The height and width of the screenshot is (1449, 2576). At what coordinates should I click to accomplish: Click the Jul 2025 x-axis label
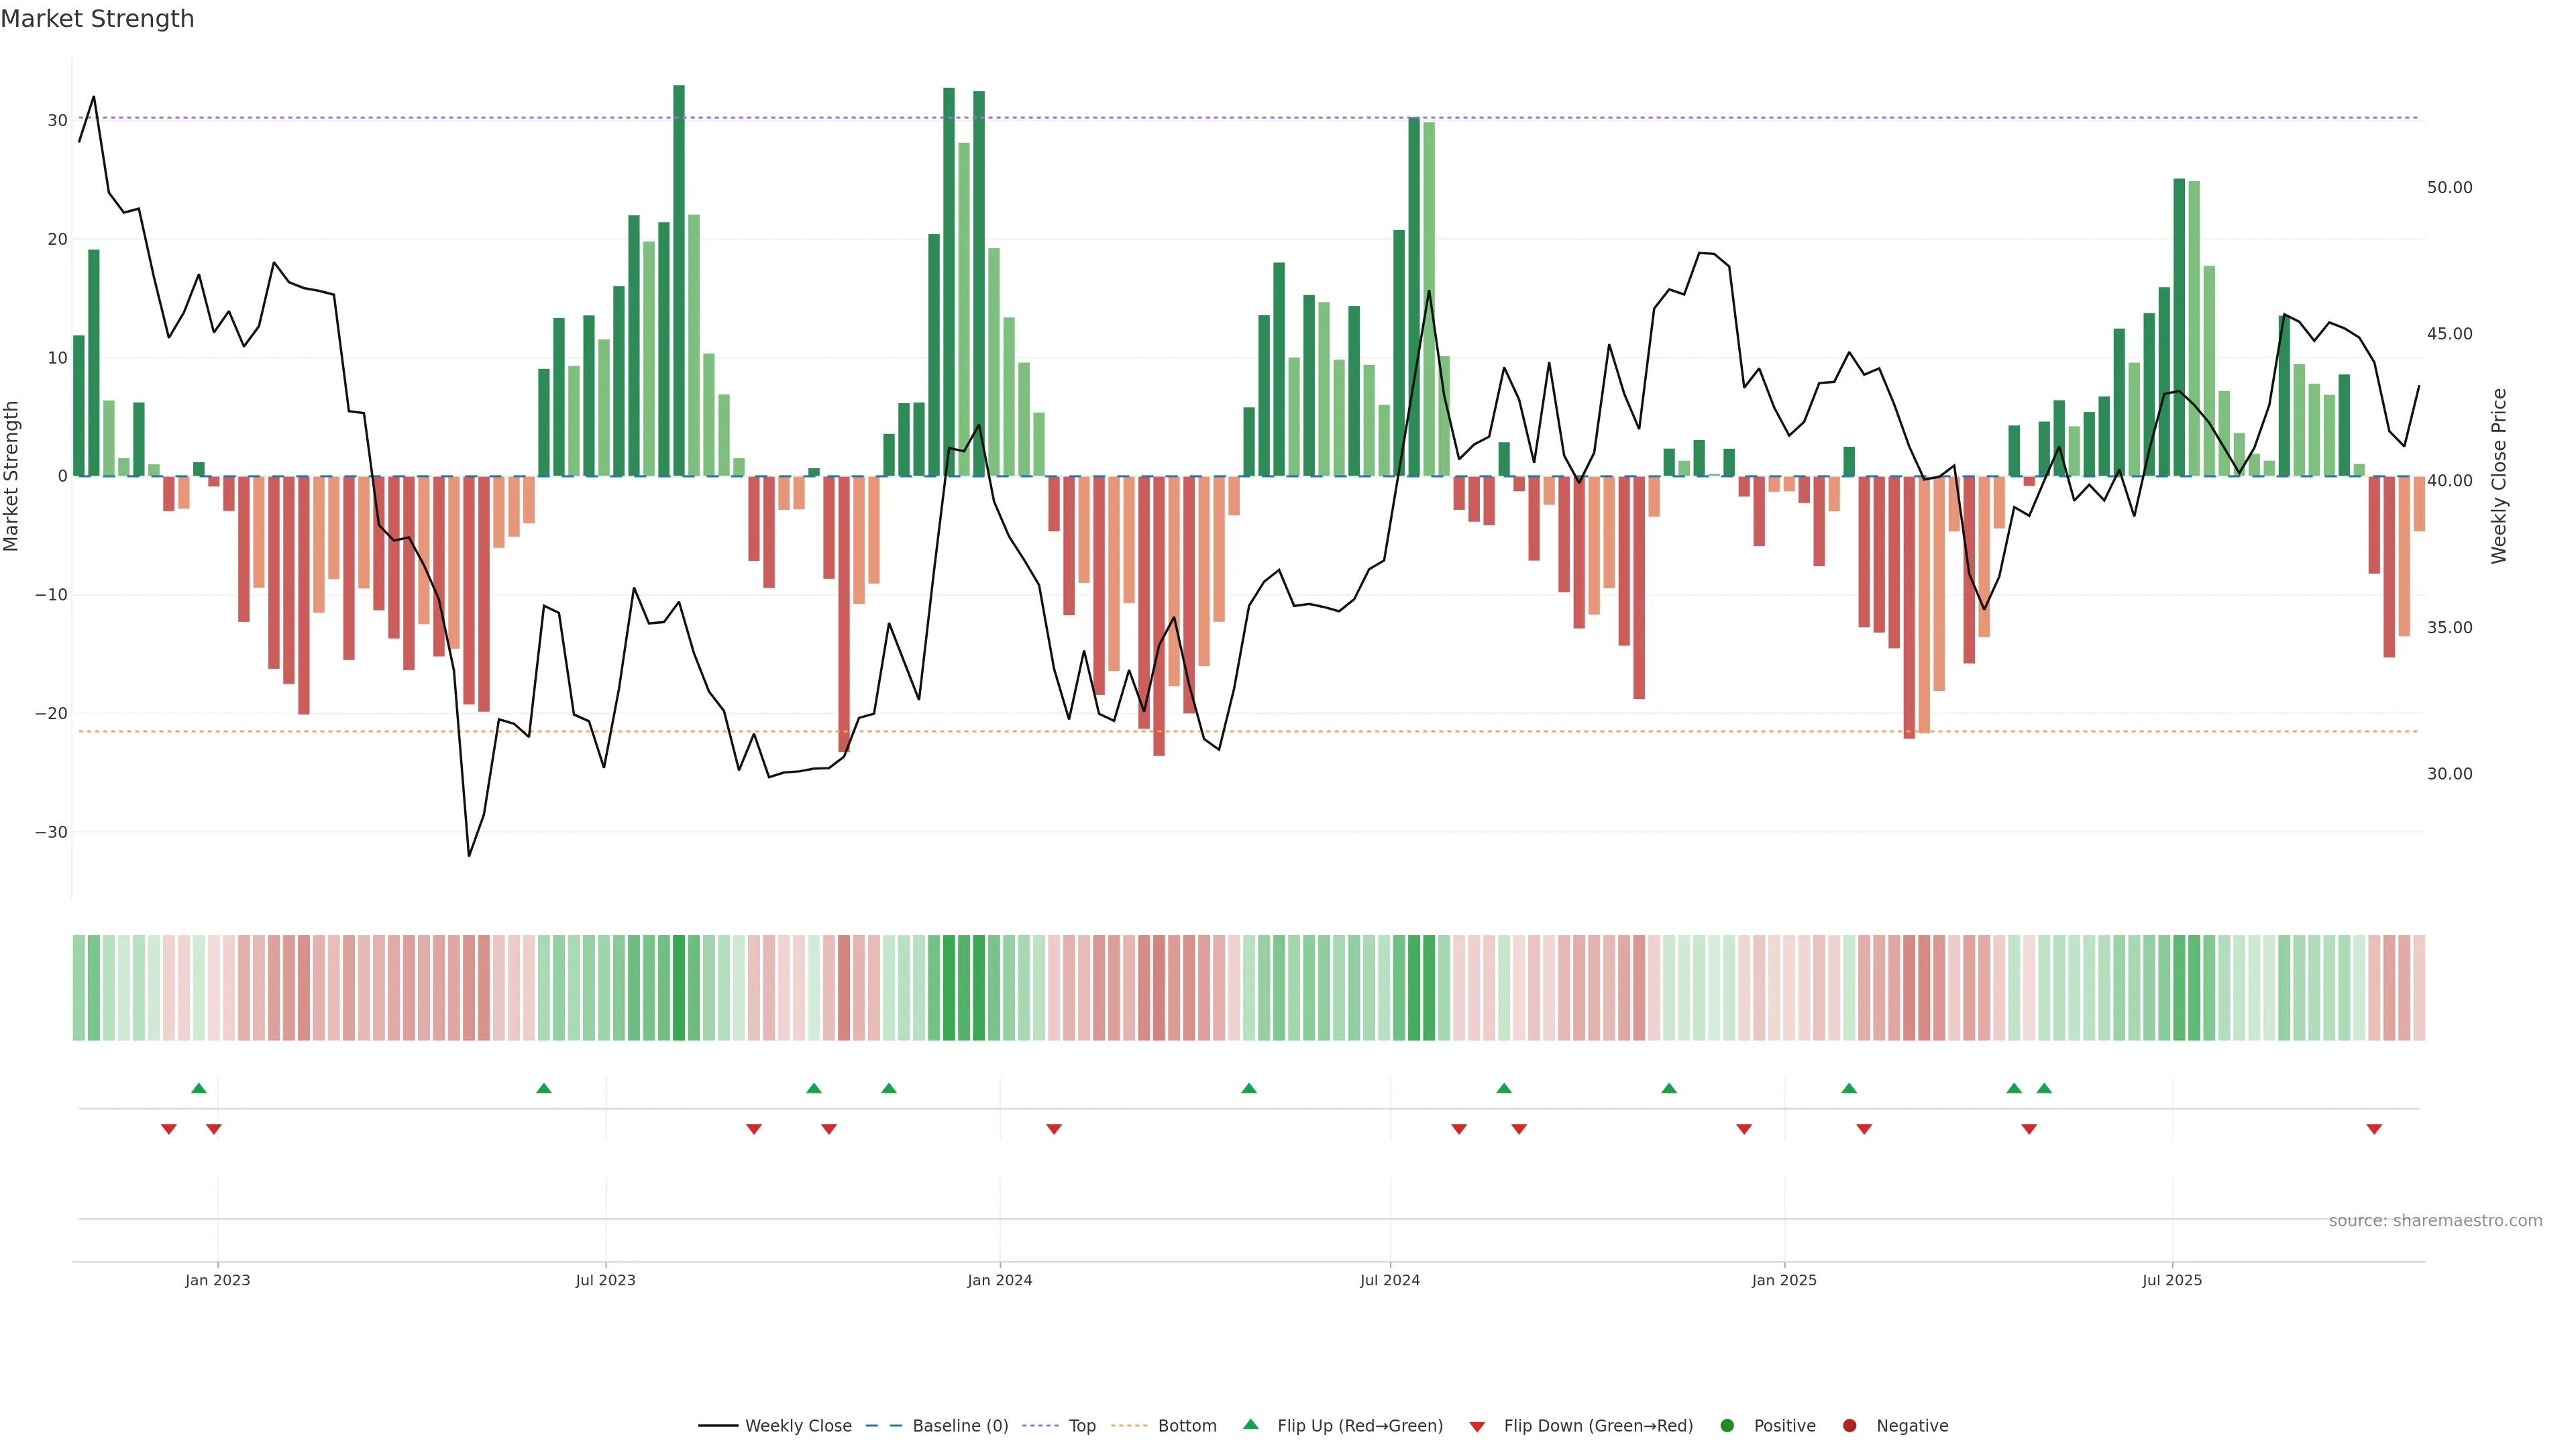2172,1280
